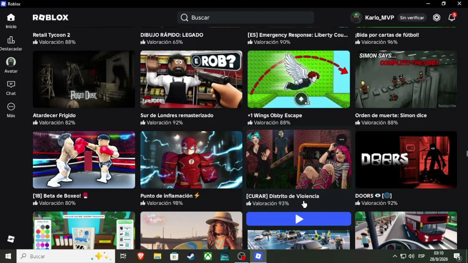Click into the Buscar search field in Roblox
The height and width of the screenshot is (263, 468).
click(246, 18)
